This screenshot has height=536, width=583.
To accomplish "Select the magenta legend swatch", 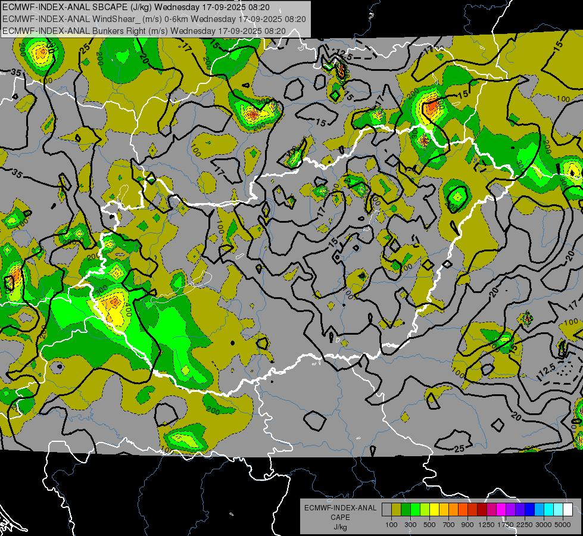I will [501, 509].
